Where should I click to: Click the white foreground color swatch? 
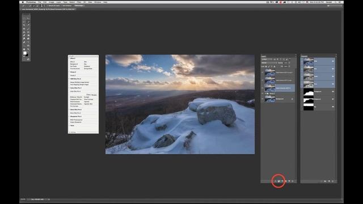25,53
